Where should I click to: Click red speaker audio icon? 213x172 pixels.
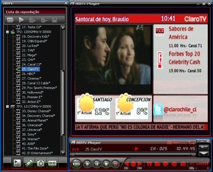click(x=174, y=164)
